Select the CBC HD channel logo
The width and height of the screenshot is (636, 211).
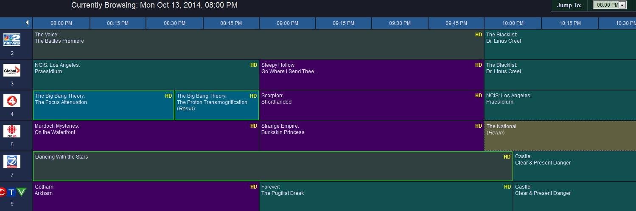[x=12, y=132]
